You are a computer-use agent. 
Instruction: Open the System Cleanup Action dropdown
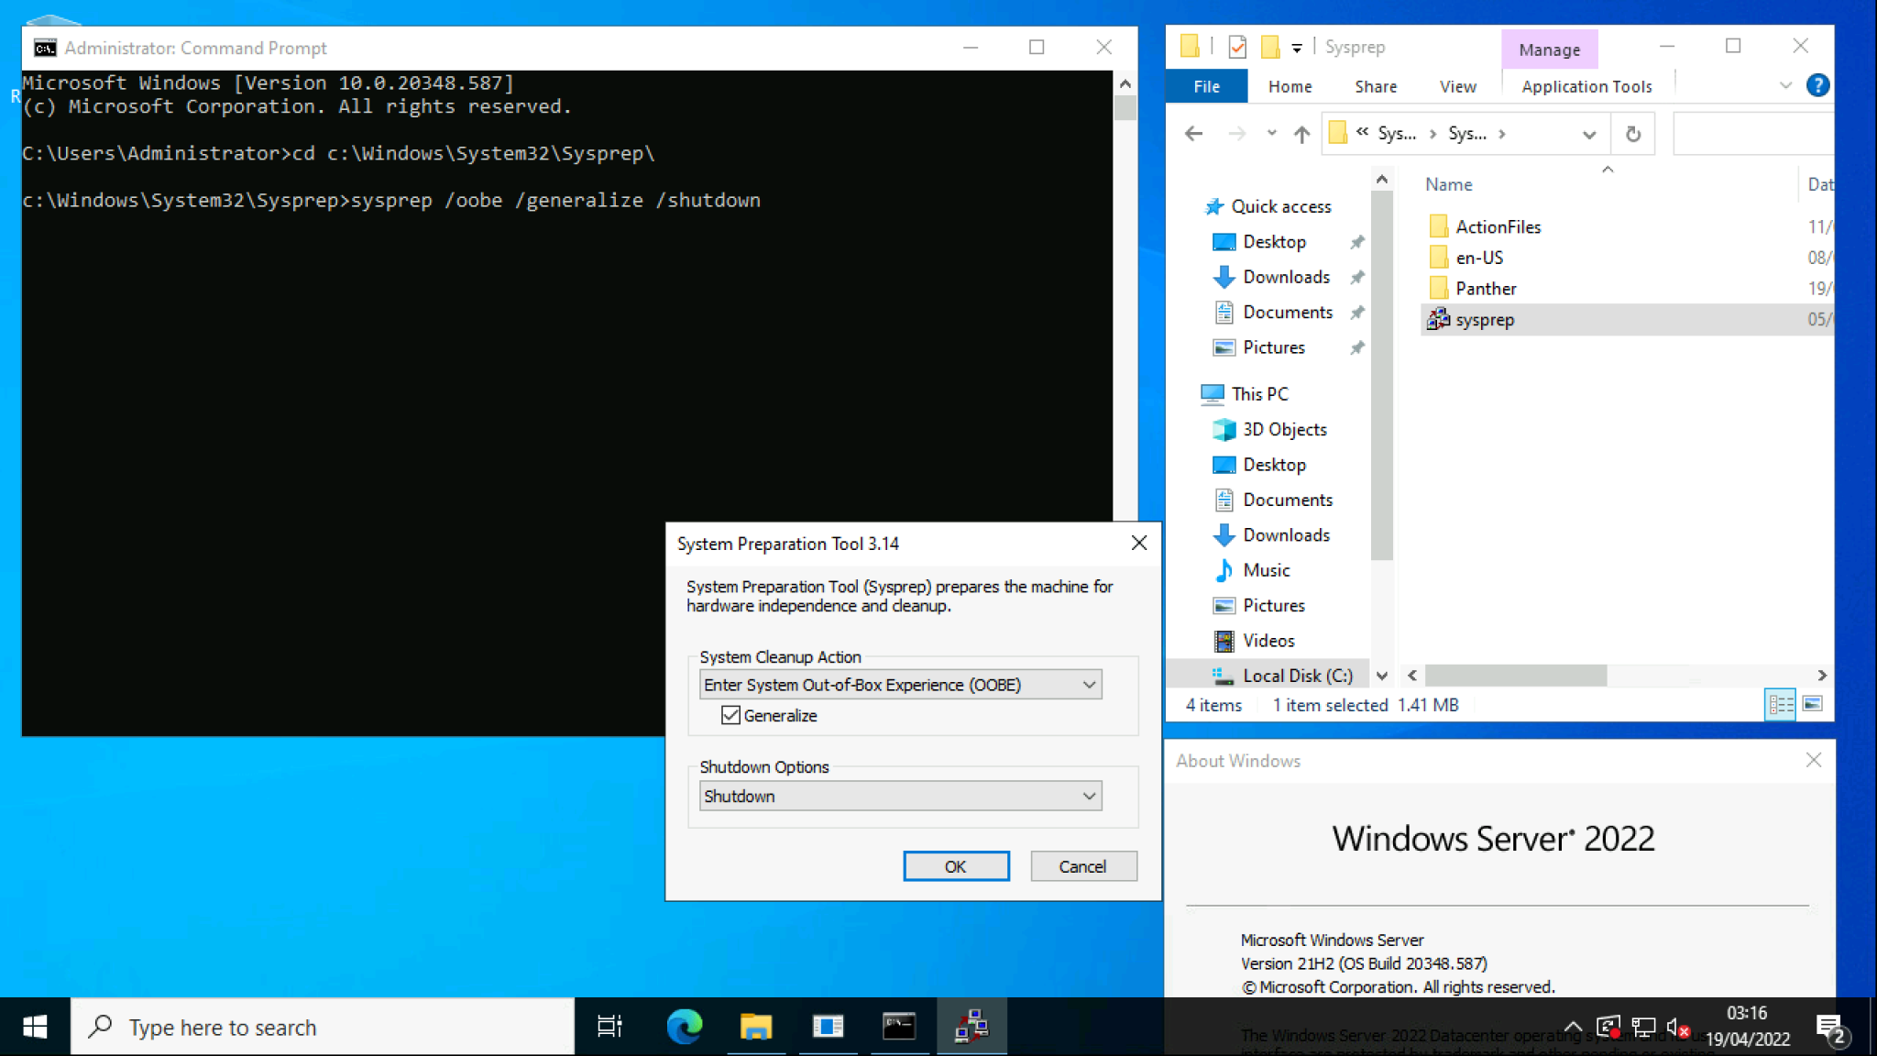[900, 685]
